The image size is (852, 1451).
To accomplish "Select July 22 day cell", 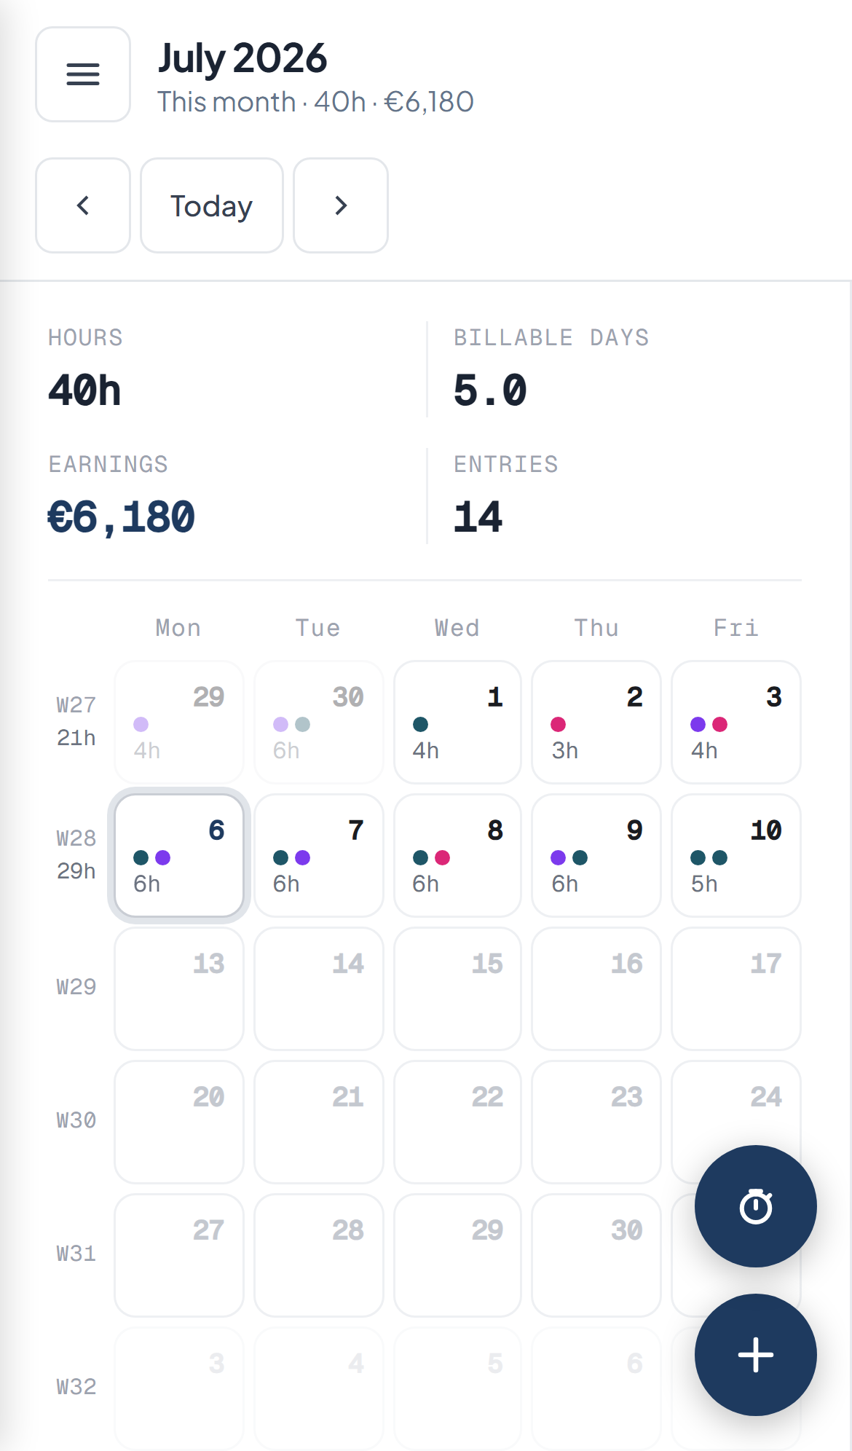I will point(457,1122).
